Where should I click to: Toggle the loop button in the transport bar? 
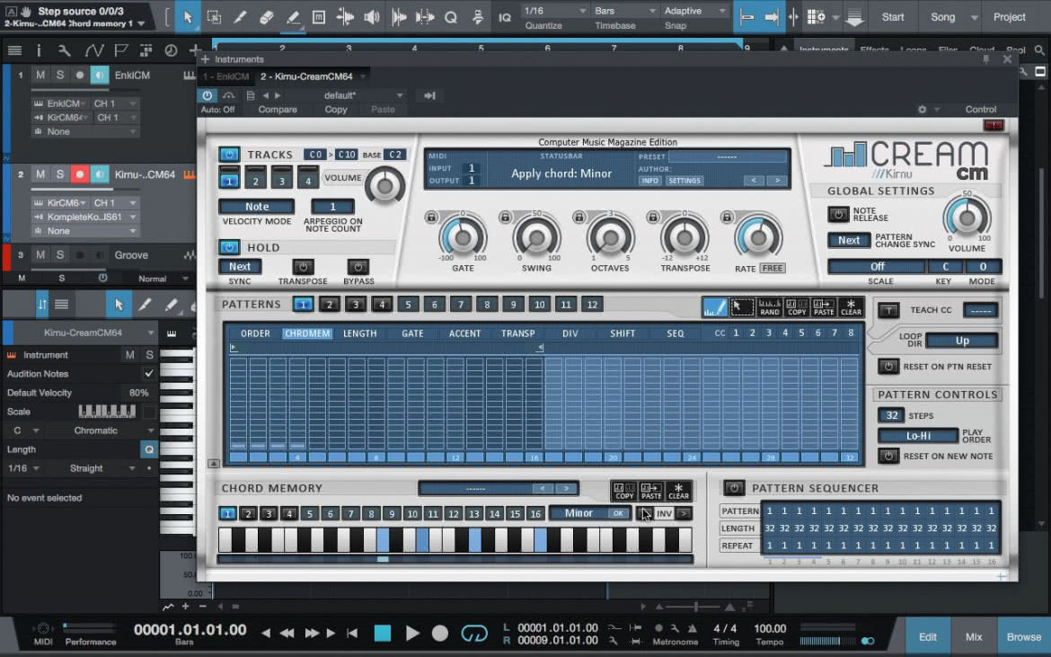click(x=474, y=633)
